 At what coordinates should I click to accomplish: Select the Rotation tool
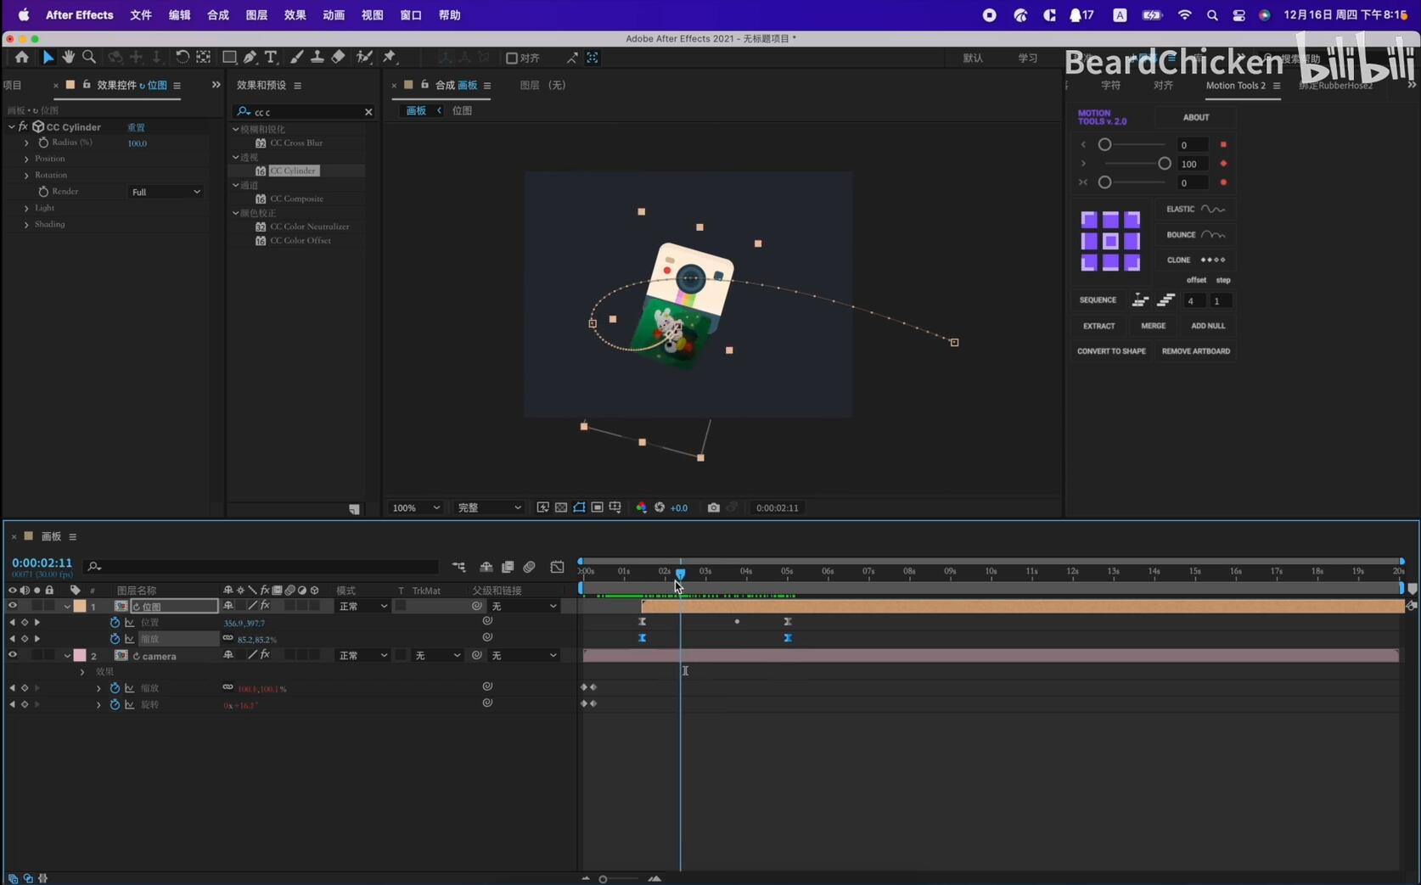pyautogui.click(x=183, y=58)
